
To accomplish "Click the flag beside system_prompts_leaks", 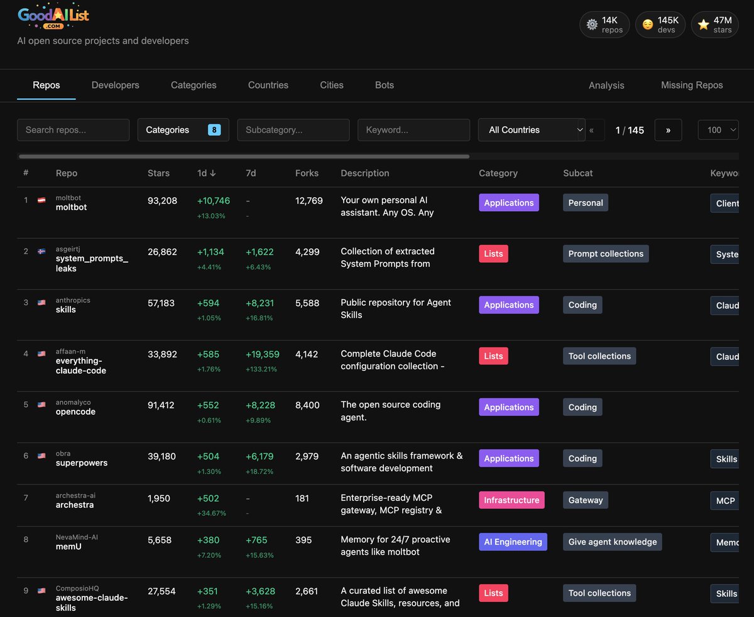I will click(41, 250).
